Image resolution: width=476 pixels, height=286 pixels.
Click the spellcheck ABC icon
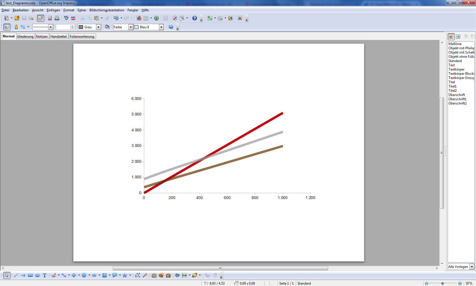click(x=66, y=18)
